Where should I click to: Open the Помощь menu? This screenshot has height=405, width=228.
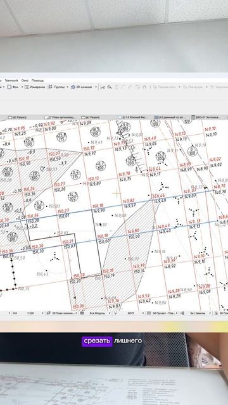[38, 80]
